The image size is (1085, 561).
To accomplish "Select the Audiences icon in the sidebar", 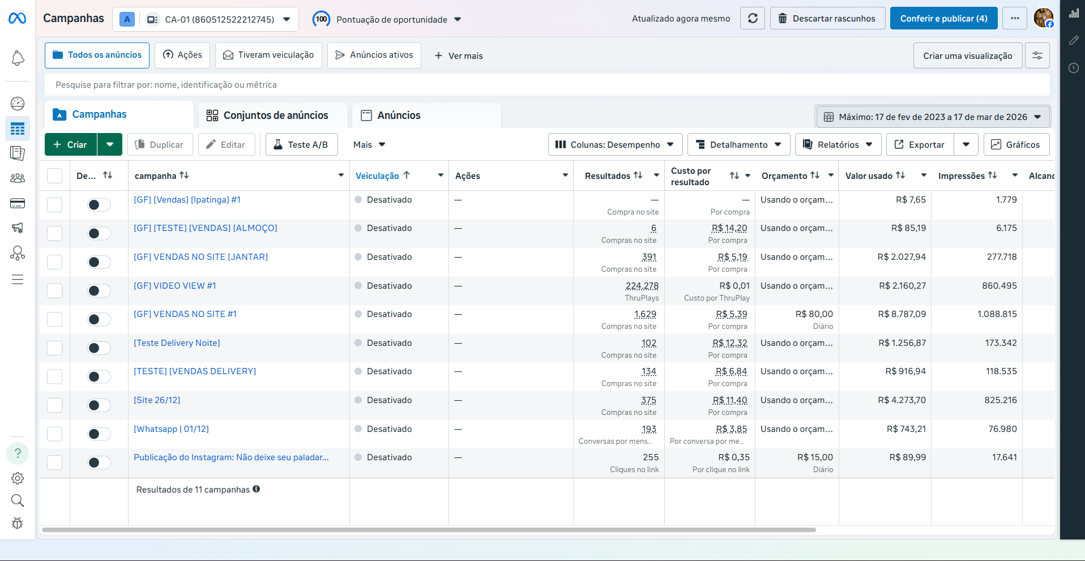I will click(x=18, y=178).
